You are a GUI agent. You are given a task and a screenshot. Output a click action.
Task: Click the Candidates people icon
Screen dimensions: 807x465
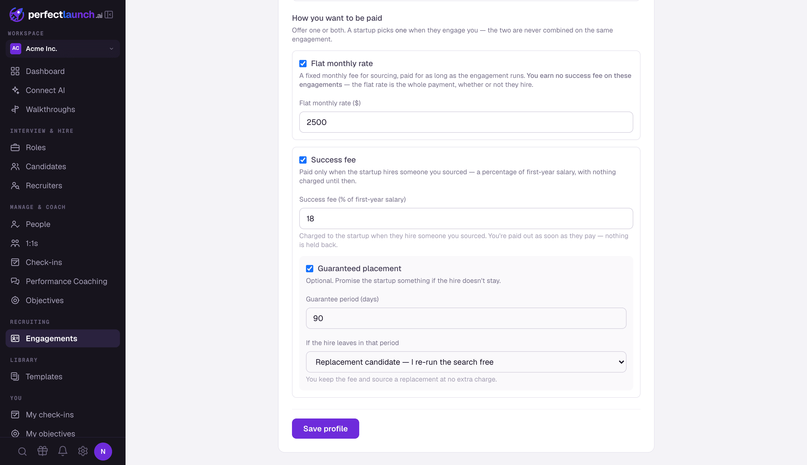pyautogui.click(x=15, y=166)
